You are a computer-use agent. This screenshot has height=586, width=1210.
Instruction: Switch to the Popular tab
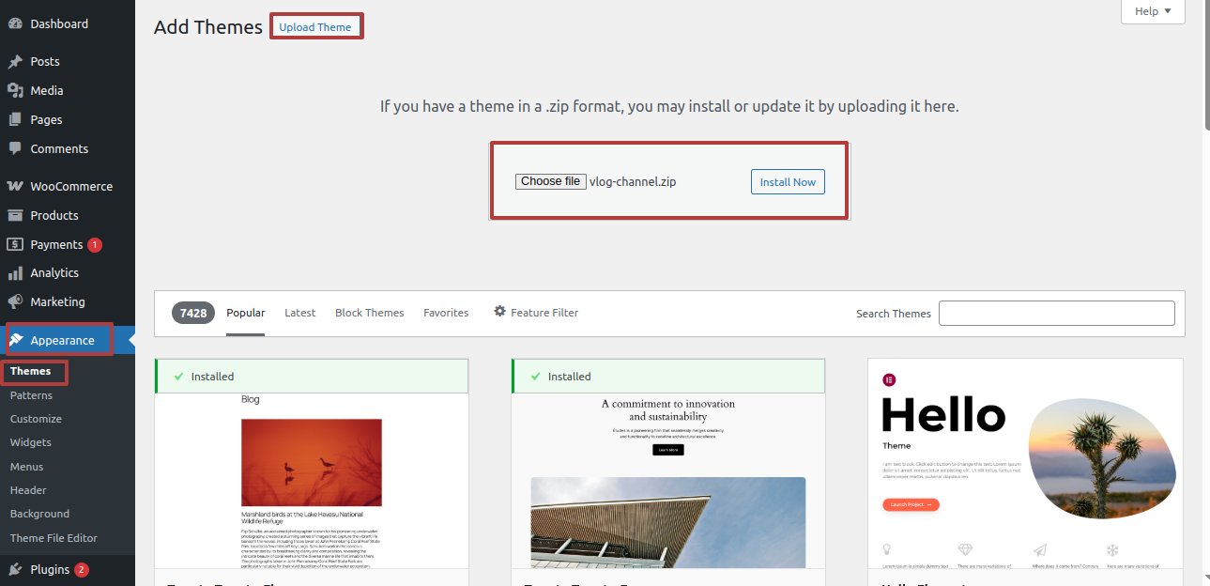click(246, 313)
